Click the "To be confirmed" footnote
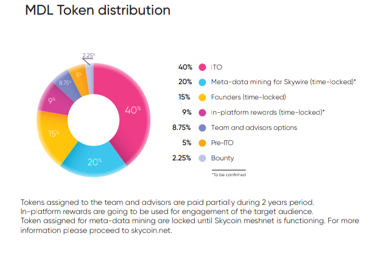Viewport: 380px width, 256px height. (228, 175)
